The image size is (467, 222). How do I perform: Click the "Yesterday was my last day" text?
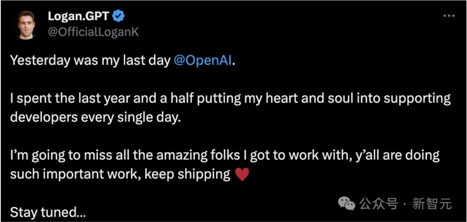(x=90, y=62)
